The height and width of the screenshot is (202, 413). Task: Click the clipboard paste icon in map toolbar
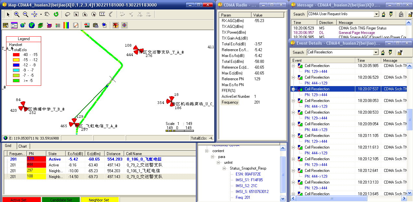[96, 25]
